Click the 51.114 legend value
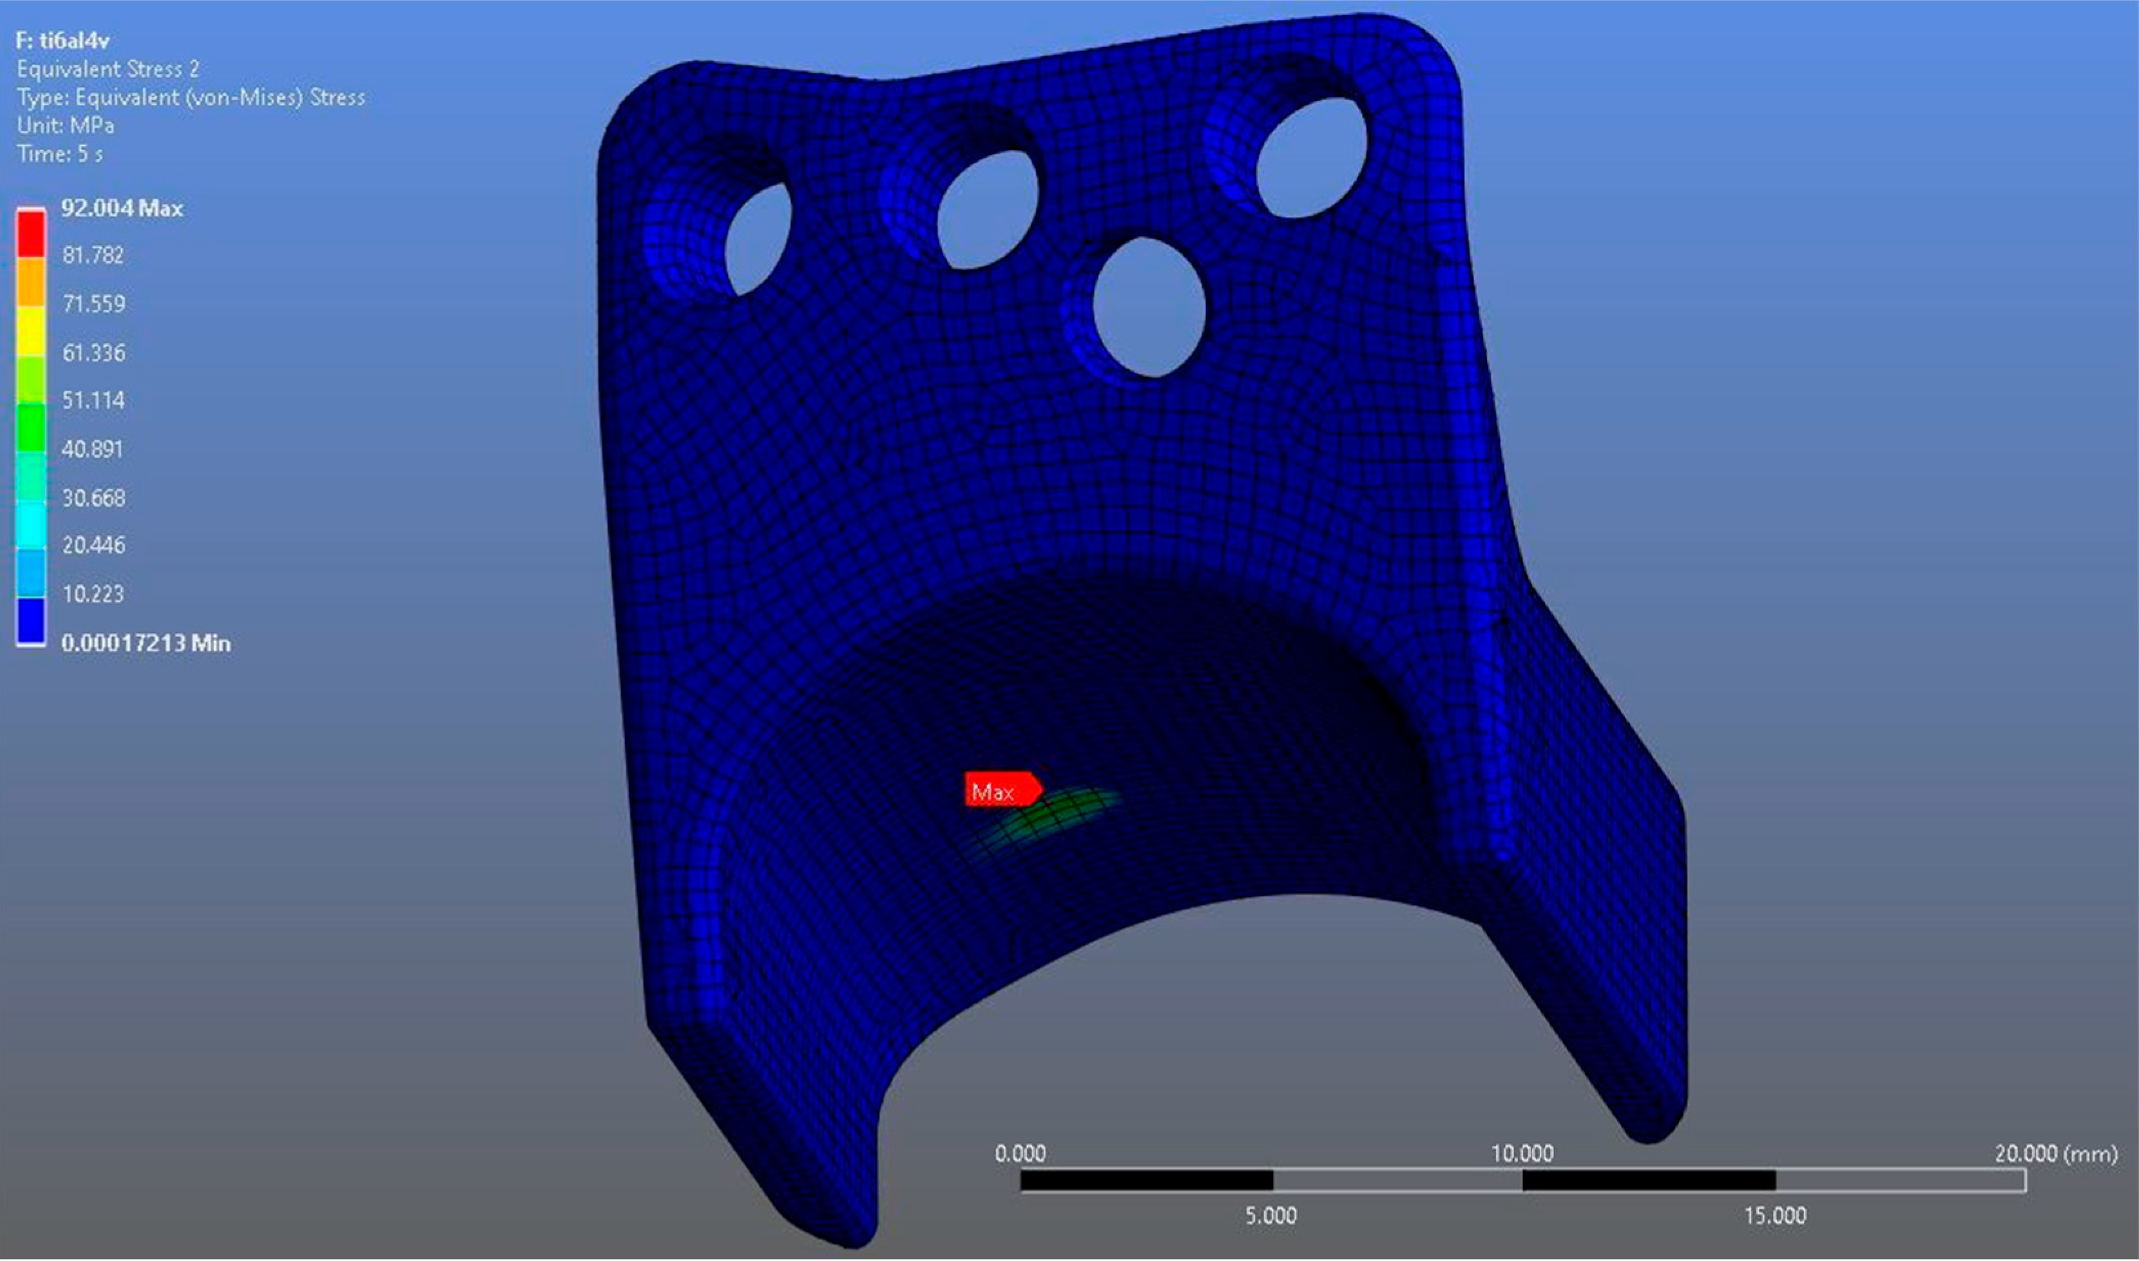 point(93,400)
